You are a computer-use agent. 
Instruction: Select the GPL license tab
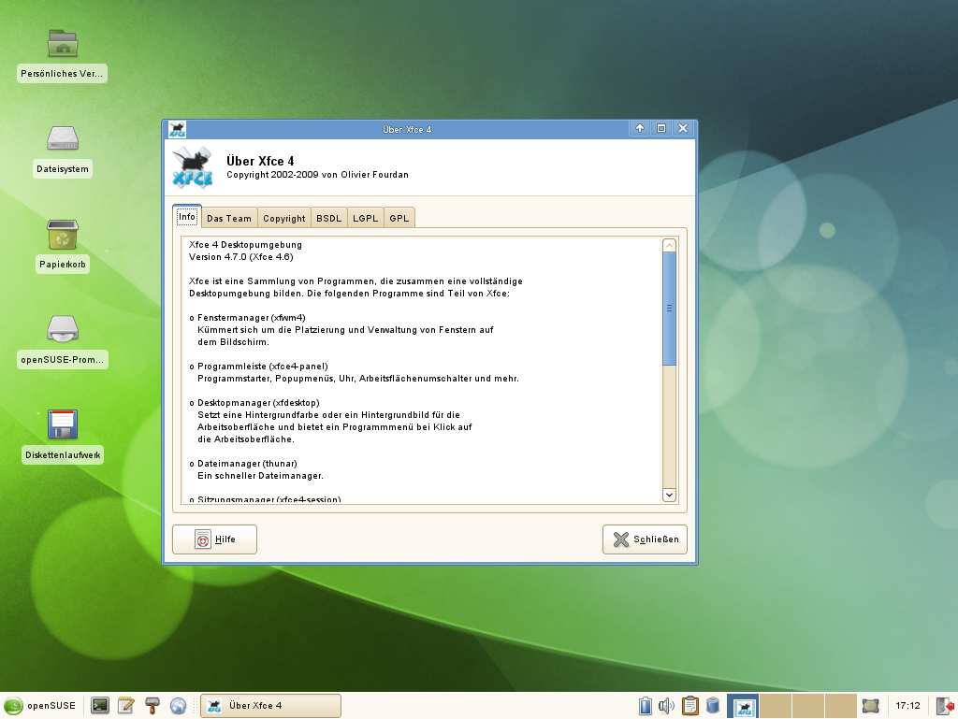click(x=399, y=218)
